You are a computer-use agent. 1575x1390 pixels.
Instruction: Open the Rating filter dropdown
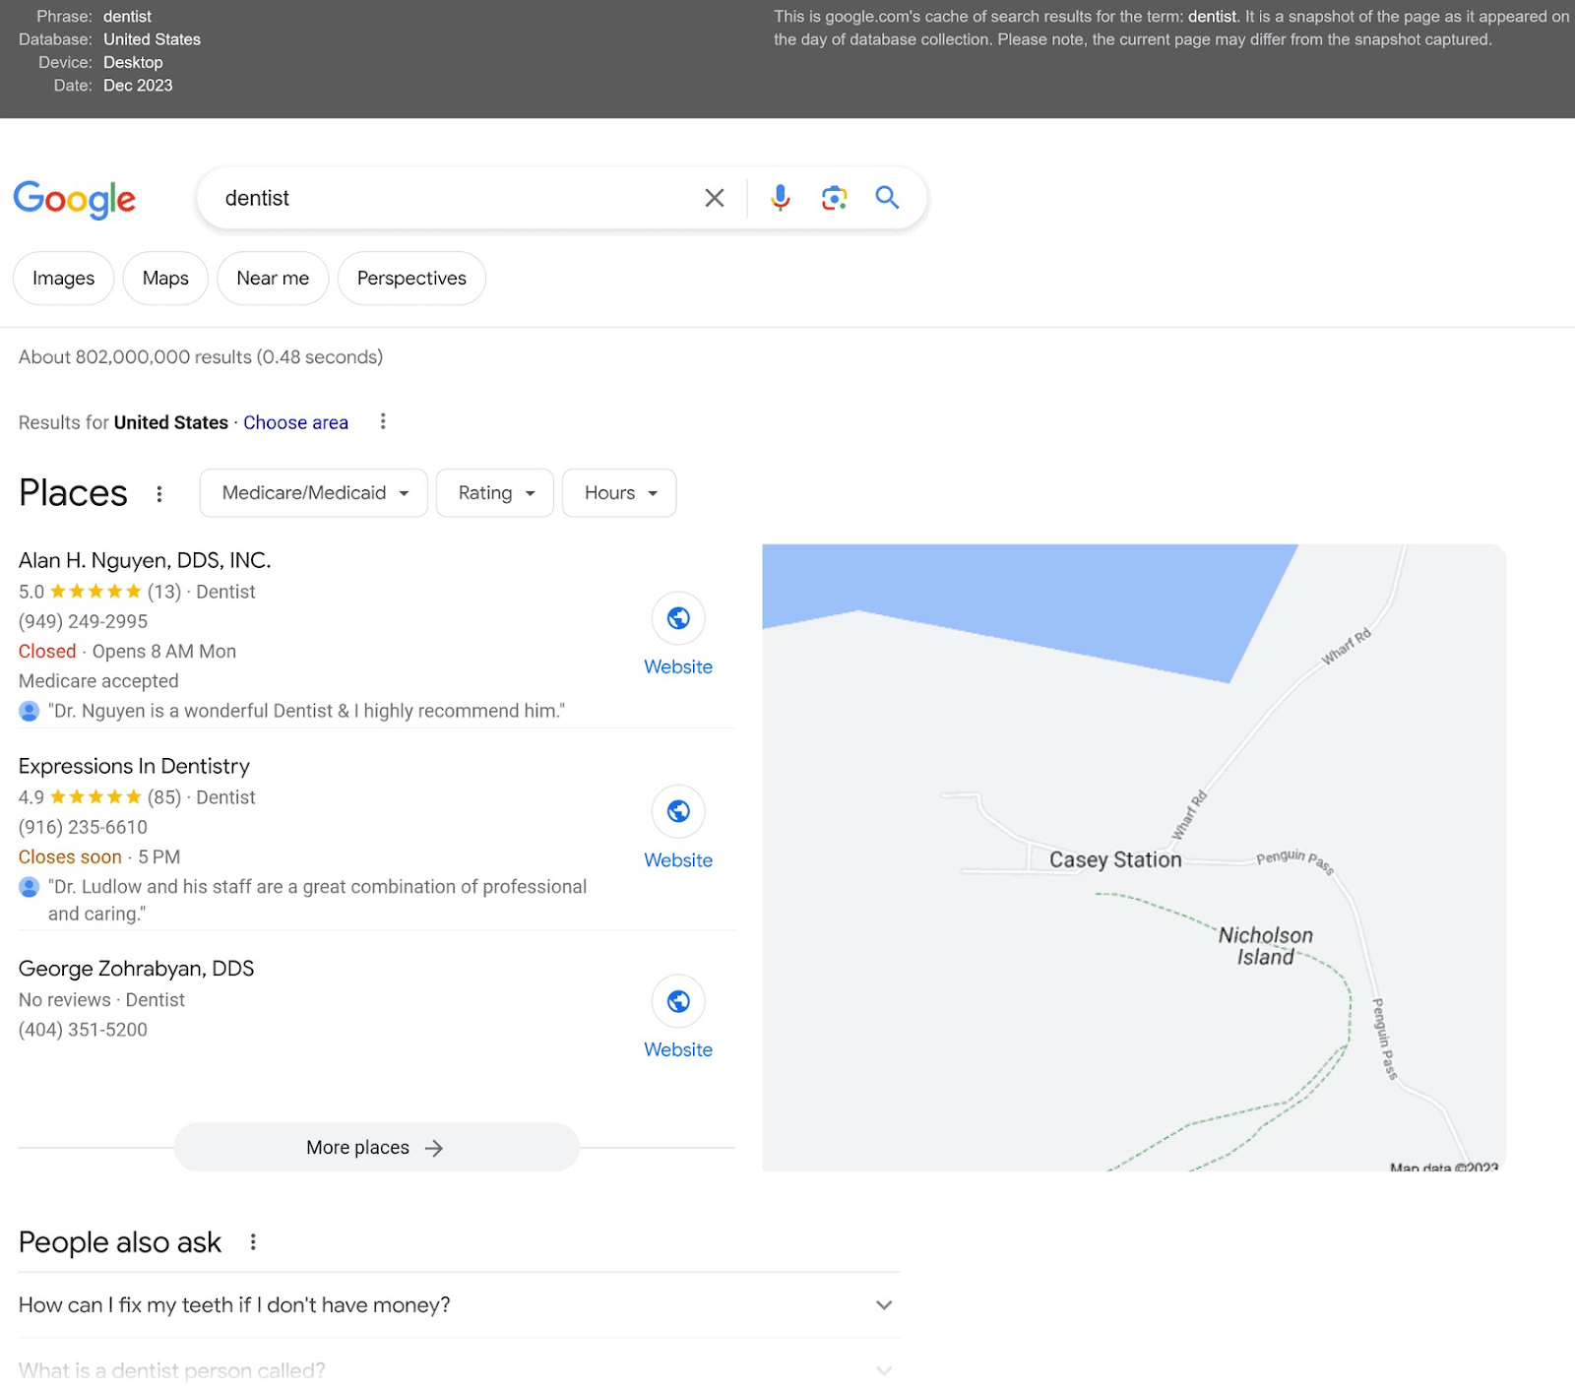494,493
